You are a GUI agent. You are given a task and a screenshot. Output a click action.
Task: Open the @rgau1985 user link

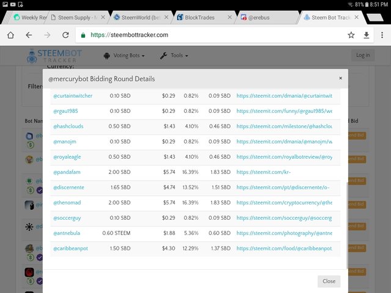[x=65, y=111]
